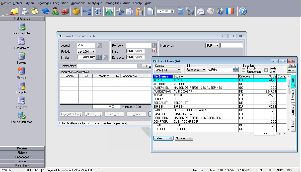Click the Réf. tiers input field
Screen dimensions: 301x172
[x=138, y=45]
